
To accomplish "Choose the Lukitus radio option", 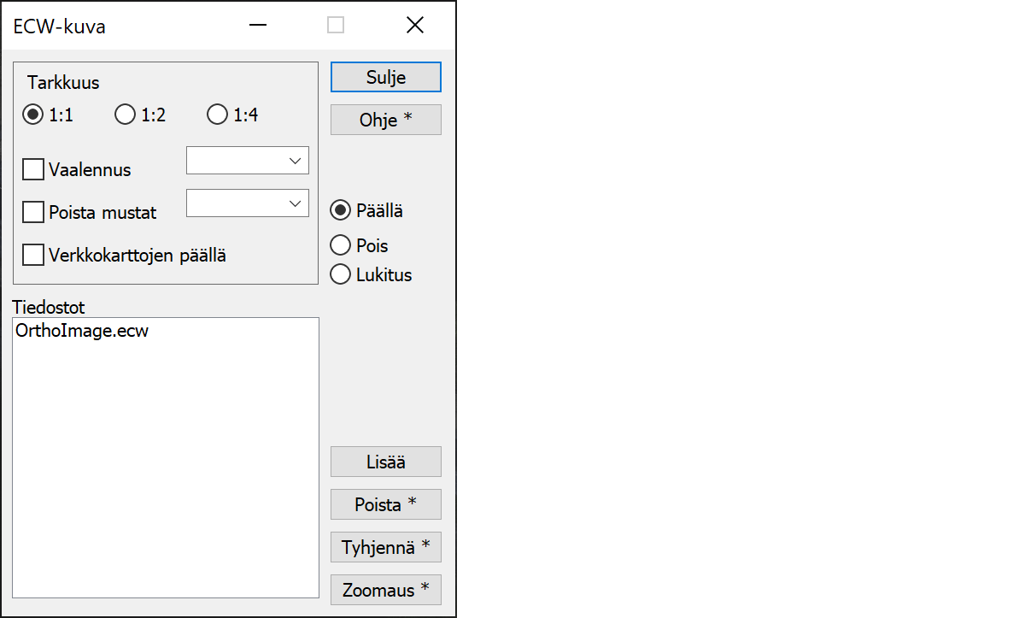I will 341,274.
